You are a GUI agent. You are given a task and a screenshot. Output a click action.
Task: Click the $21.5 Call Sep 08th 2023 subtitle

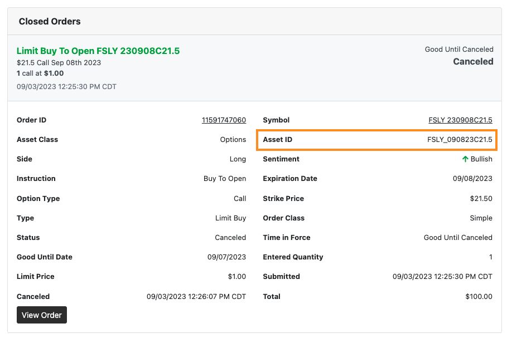click(59, 63)
